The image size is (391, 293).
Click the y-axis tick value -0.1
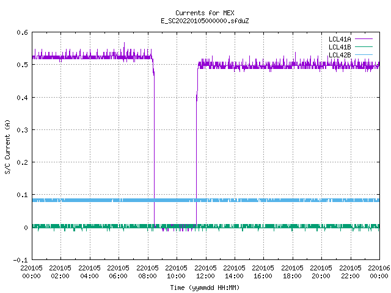tap(20, 260)
